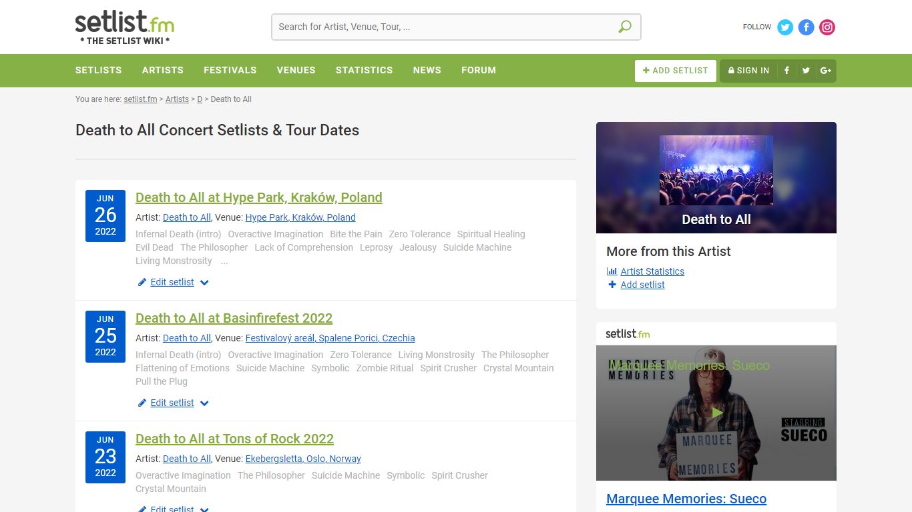Open Death to All at Basinfirefest 2022
Screen dimensions: 912x512
click(x=234, y=318)
